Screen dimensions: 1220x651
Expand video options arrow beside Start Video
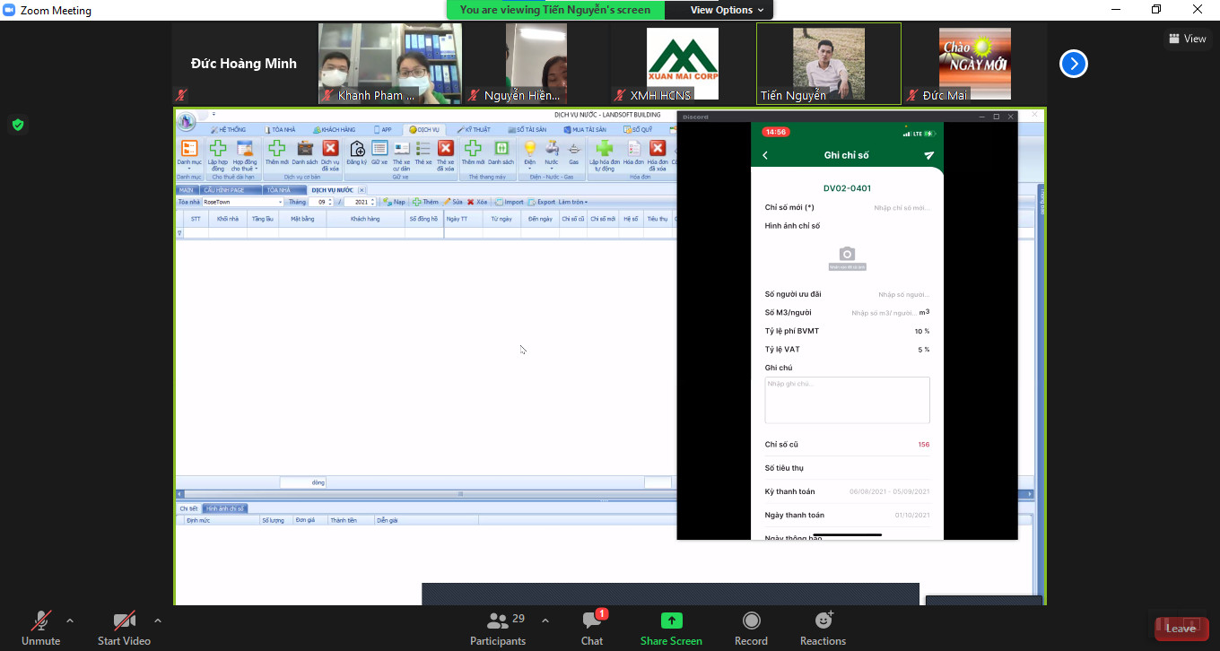[158, 621]
